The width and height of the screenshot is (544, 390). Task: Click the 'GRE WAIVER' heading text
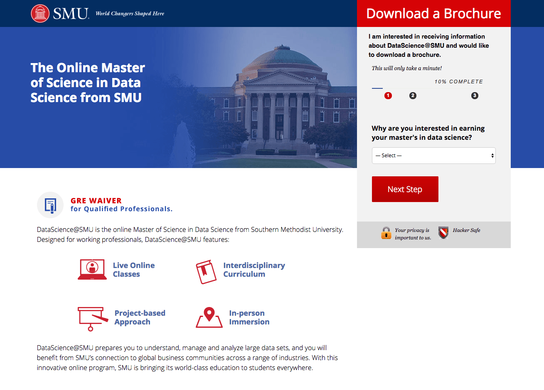(x=96, y=201)
